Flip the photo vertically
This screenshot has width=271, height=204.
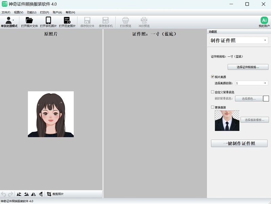click(x=40, y=194)
